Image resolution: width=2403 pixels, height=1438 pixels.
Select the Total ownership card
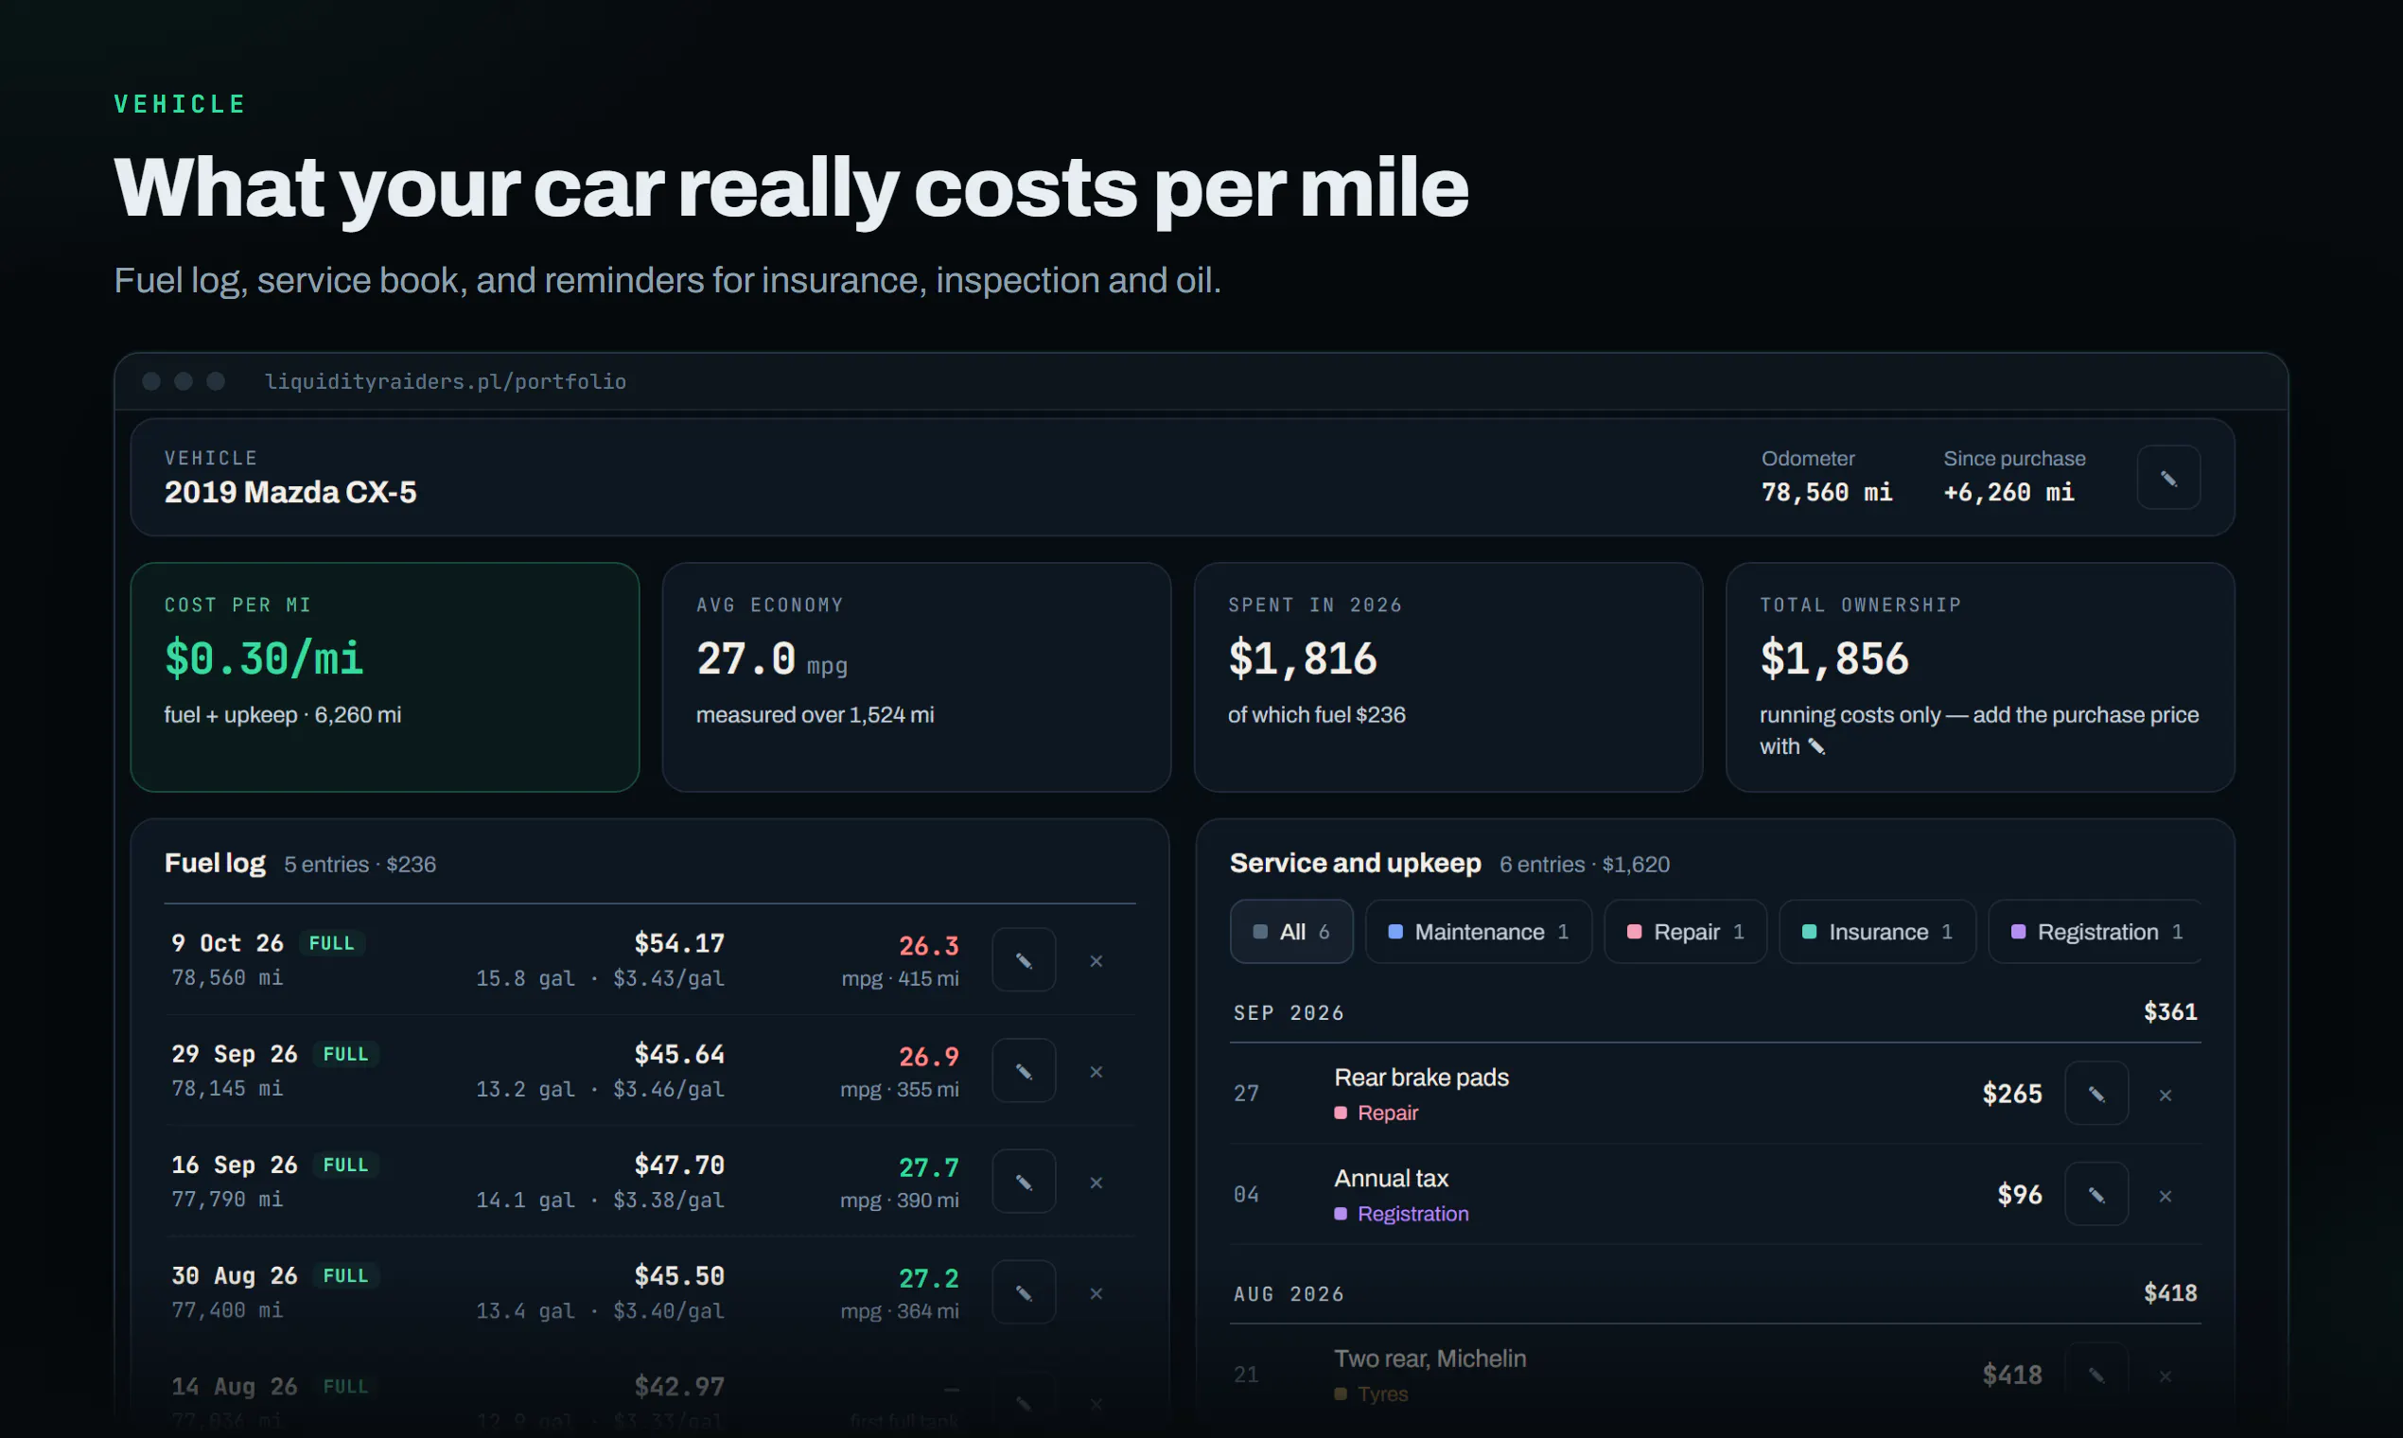pos(1980,676)
